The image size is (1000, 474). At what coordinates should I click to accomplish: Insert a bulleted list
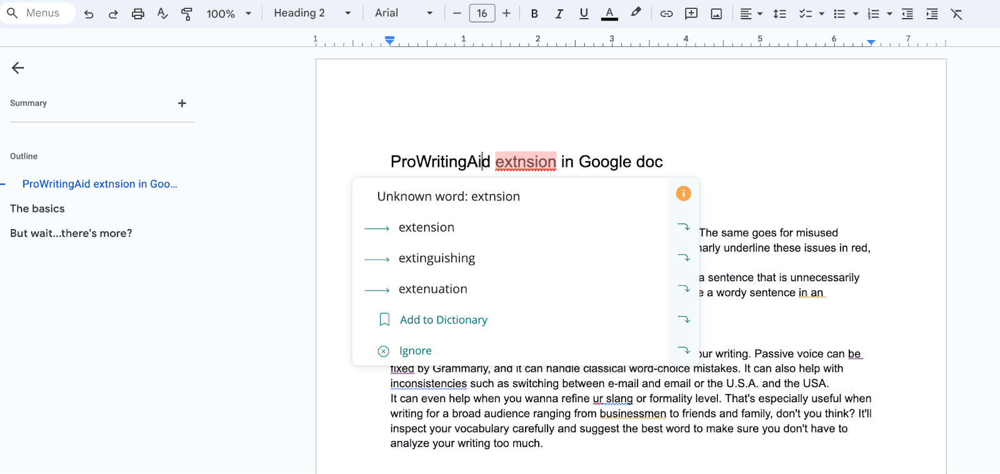[839, 14]
